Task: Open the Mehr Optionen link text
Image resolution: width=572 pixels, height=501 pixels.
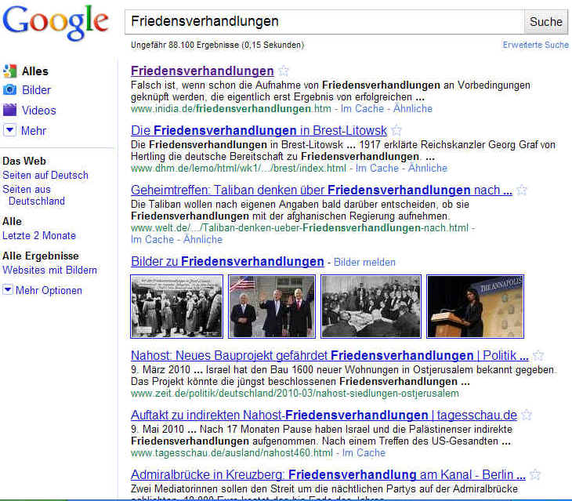Action: 49,290
